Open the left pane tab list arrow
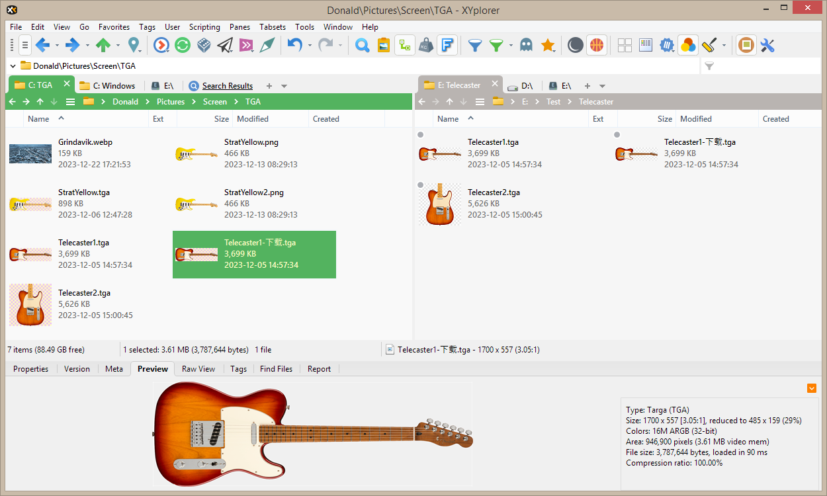 [x=284, y=86]
